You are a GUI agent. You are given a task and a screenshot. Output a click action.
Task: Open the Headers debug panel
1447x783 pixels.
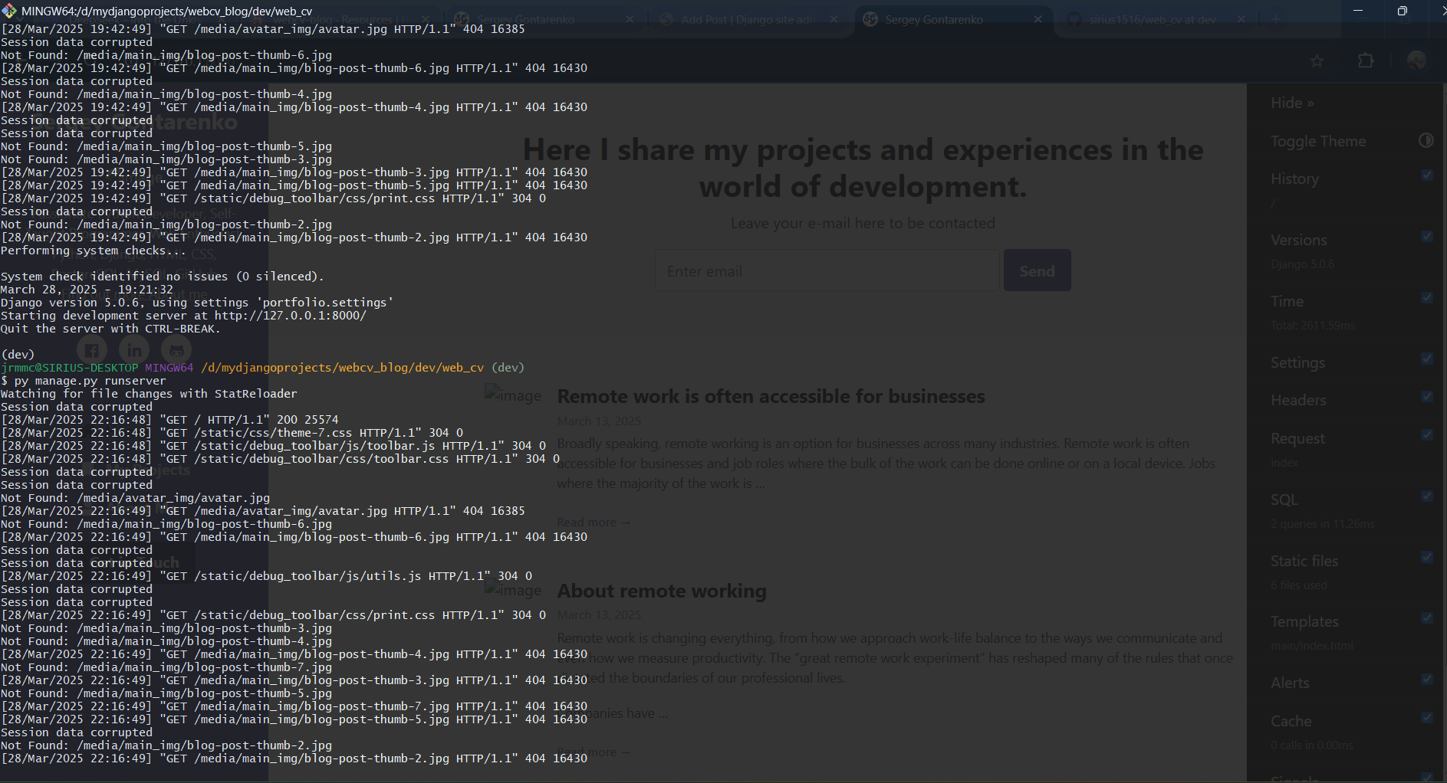coord(1298,400)
